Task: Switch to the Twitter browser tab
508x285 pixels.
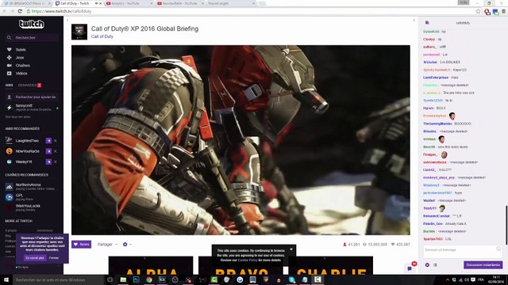Action: pos(27,3)
